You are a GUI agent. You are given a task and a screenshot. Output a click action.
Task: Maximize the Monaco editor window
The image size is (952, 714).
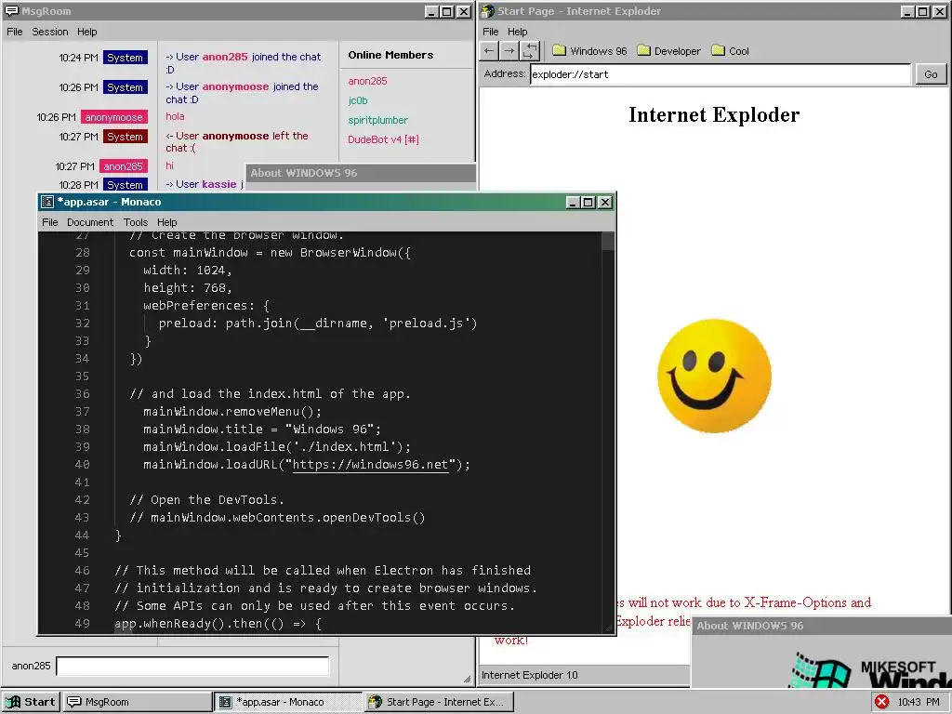tap(588, 202)
